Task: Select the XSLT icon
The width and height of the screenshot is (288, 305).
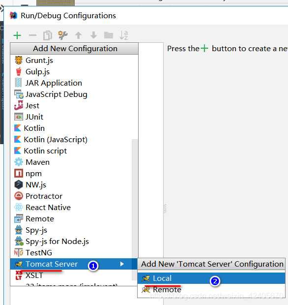Action: point(19,275)
